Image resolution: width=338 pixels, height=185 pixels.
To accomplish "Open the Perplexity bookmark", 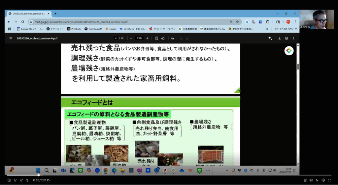I will point(74,29).
